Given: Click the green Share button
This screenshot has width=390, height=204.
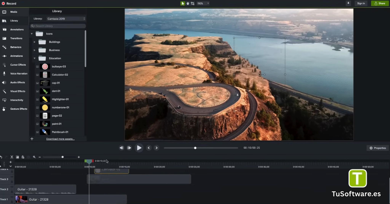Looking at the screenshot, I should tap(380, 3).
